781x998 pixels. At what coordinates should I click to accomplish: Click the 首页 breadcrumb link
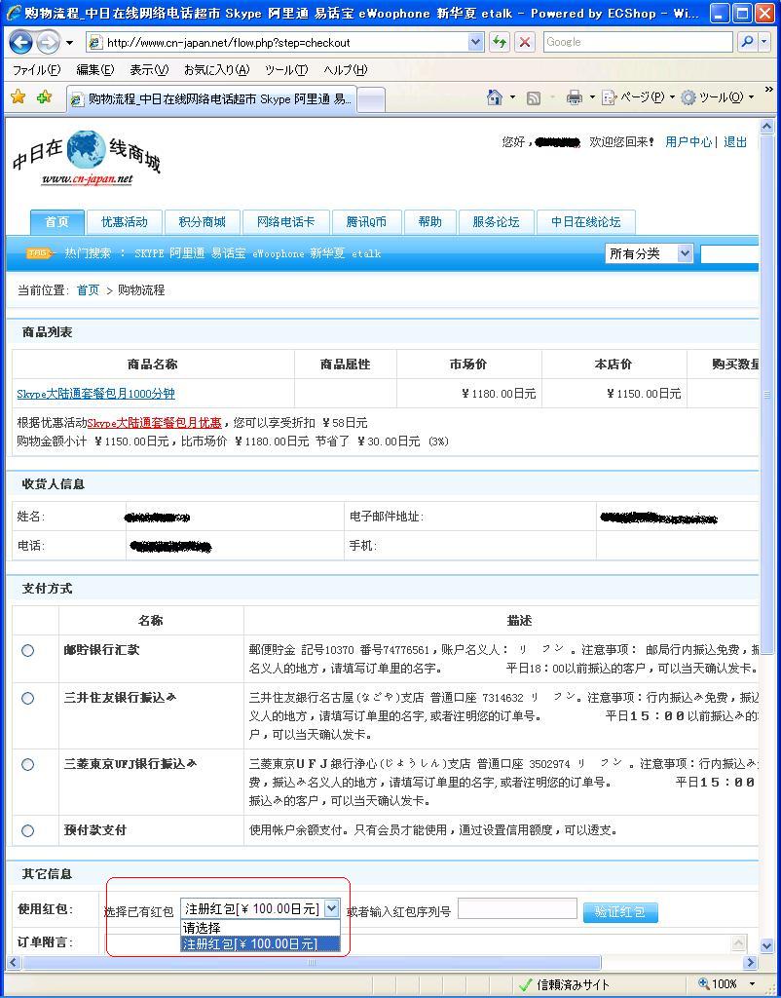point(89,290)
